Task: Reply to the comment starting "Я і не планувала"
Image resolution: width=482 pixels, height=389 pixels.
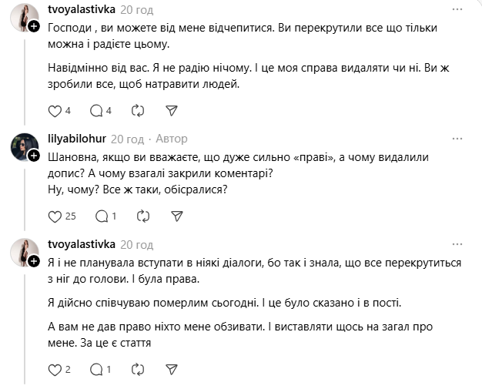Action: pos(96,371)
